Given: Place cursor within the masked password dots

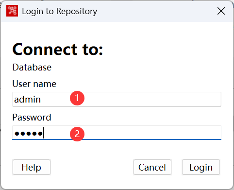Looking at the screenshot, I should (x=29, y=134).
